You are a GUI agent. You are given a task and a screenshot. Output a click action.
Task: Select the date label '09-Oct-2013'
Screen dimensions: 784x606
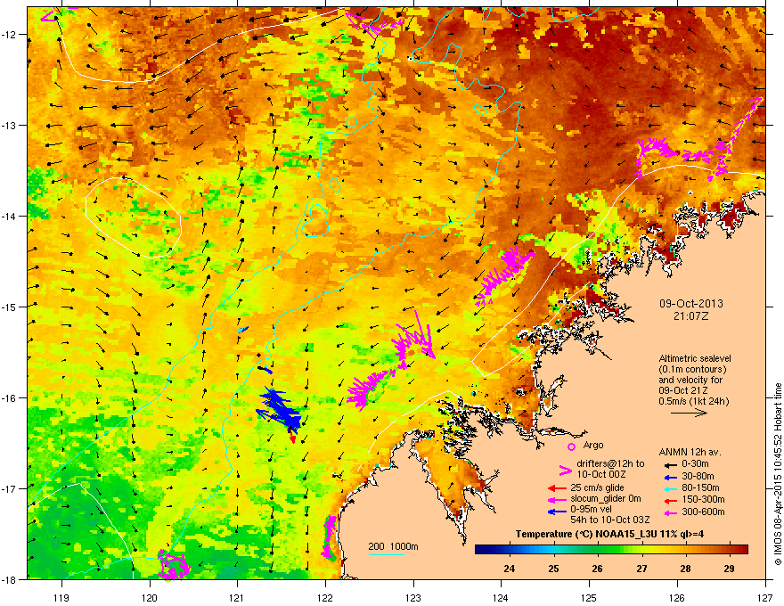pos(691,304)
